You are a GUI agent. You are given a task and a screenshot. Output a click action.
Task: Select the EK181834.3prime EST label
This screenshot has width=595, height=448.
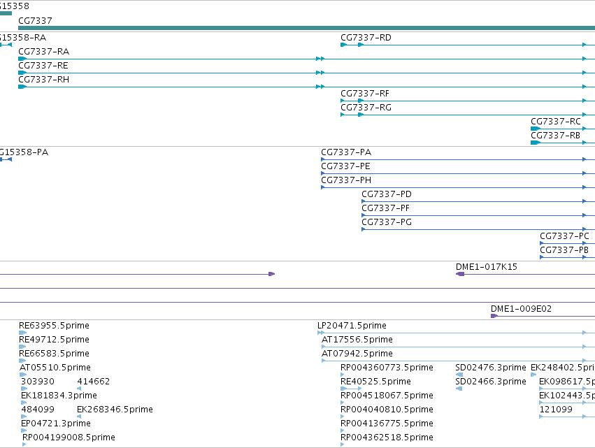click(59, 396)
